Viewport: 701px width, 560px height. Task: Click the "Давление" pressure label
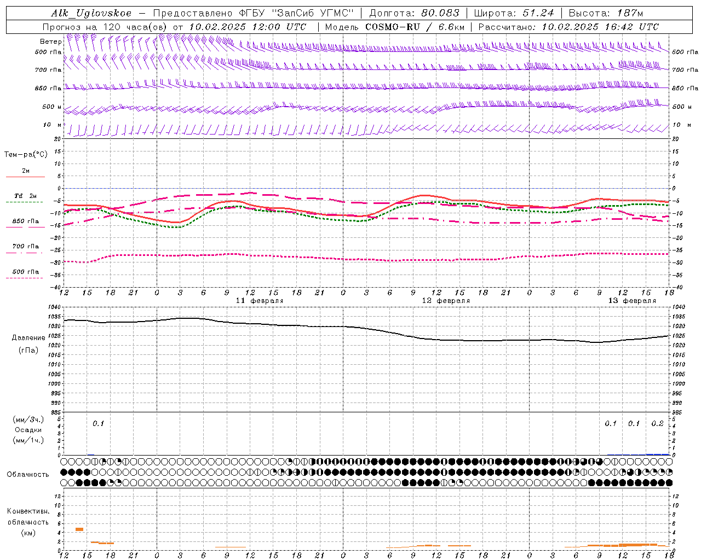(x=28, y=338)
